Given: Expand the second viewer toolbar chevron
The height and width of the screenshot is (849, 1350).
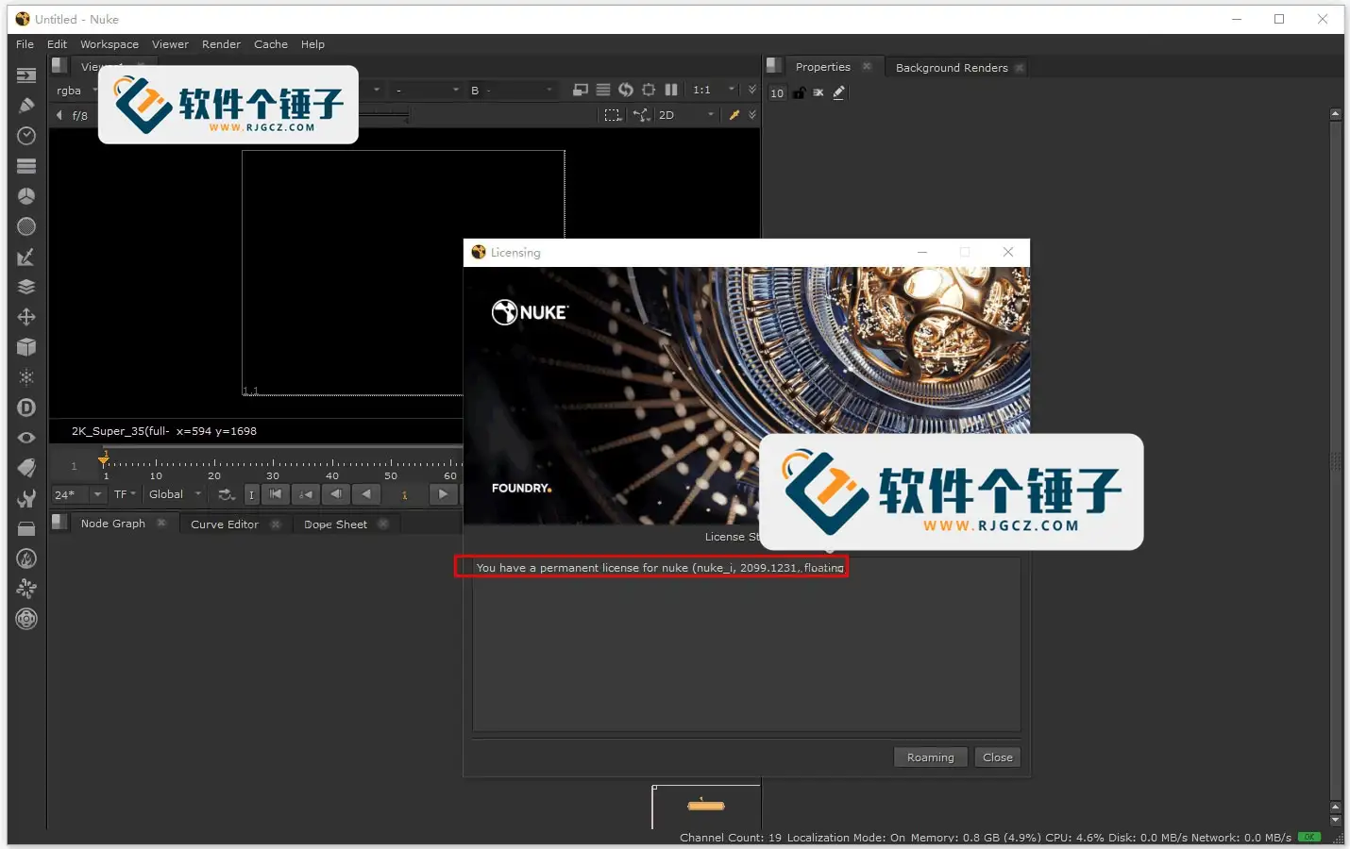Looking at the screenshot, I should 752,115.
